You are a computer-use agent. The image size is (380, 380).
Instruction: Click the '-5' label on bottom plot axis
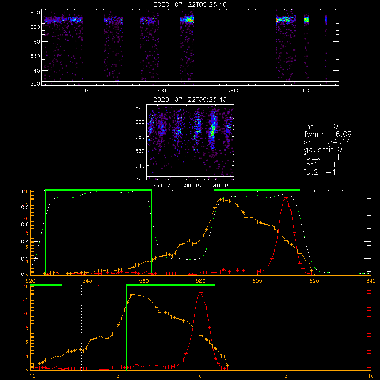coord(116,376)
